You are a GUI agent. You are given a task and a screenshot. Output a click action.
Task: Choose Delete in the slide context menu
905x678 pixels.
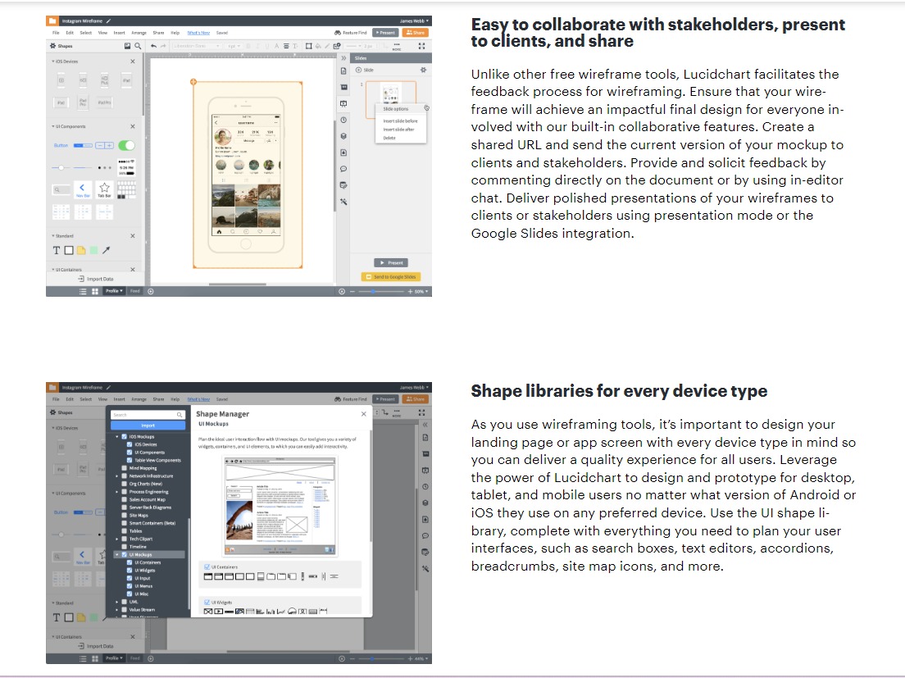(x=389, y=138)
